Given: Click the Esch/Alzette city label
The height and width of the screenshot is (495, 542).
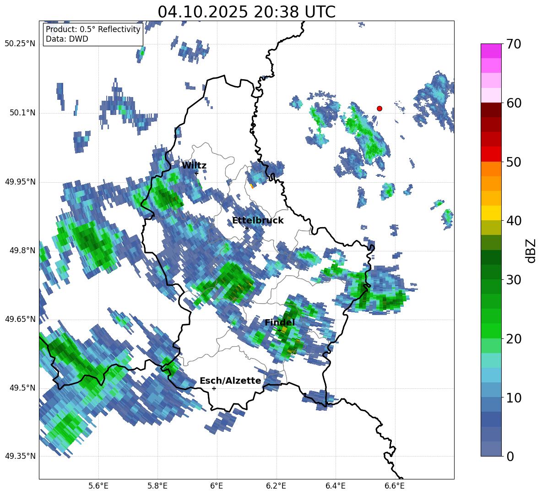Looking at the screenshot, I should 231,381.
